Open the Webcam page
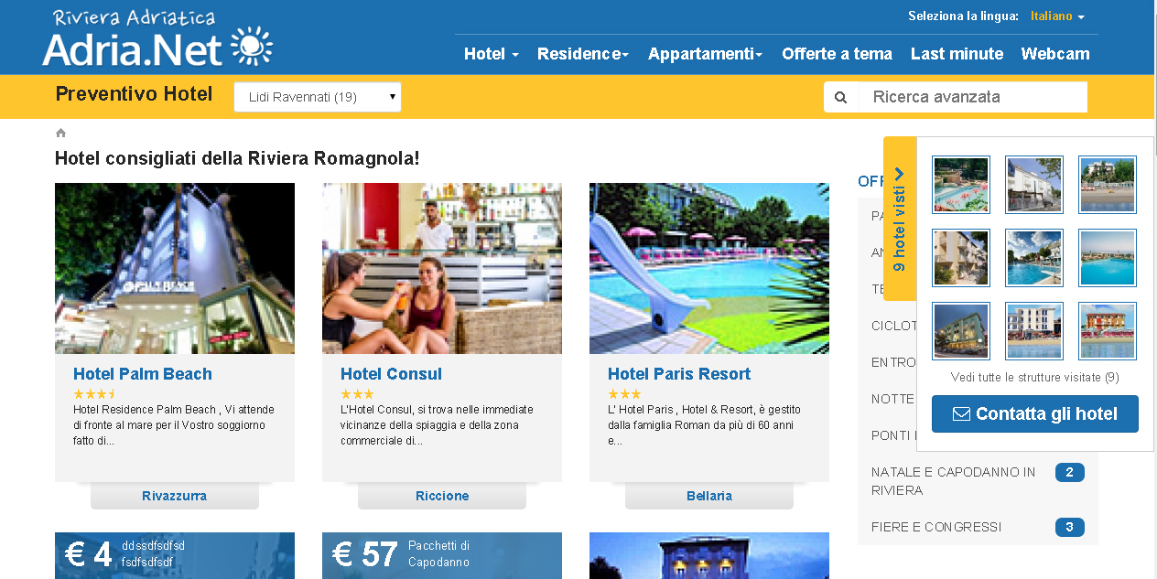Screen dimensions: 1157x579 [x=1055, y=54]
